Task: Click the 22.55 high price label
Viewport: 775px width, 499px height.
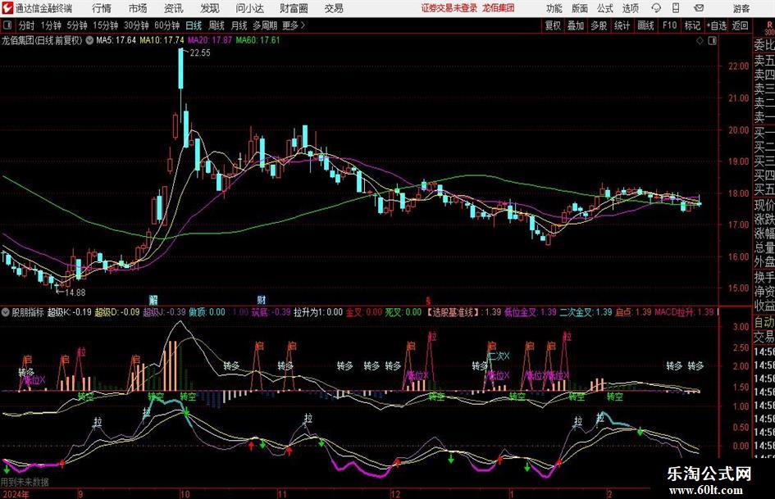Action: (199, 53)
